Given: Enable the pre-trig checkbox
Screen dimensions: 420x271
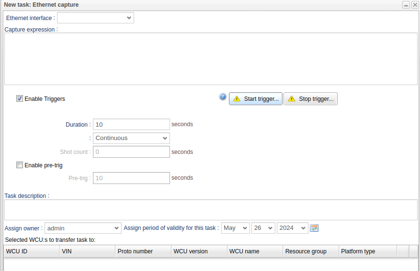Looking at the screenshot, I should [20, 165].
